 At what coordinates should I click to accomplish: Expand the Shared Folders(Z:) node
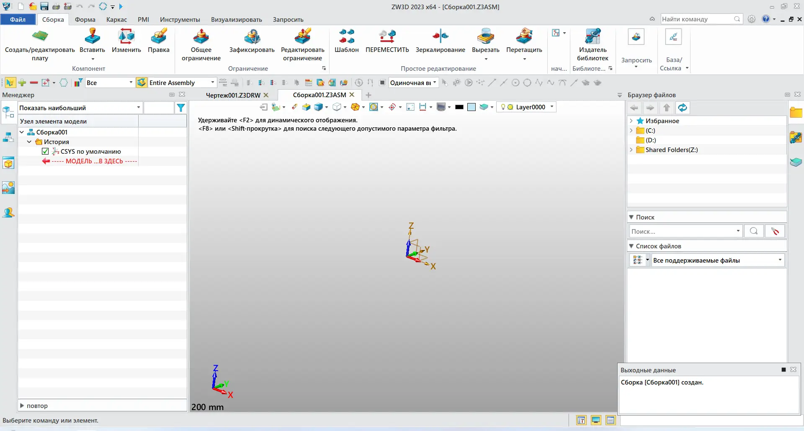click(631, 150)
